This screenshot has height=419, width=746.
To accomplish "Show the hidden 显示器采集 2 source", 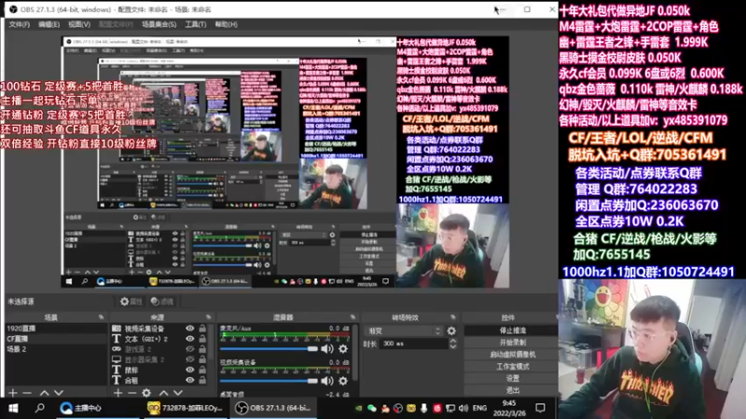I will [190, 359].
